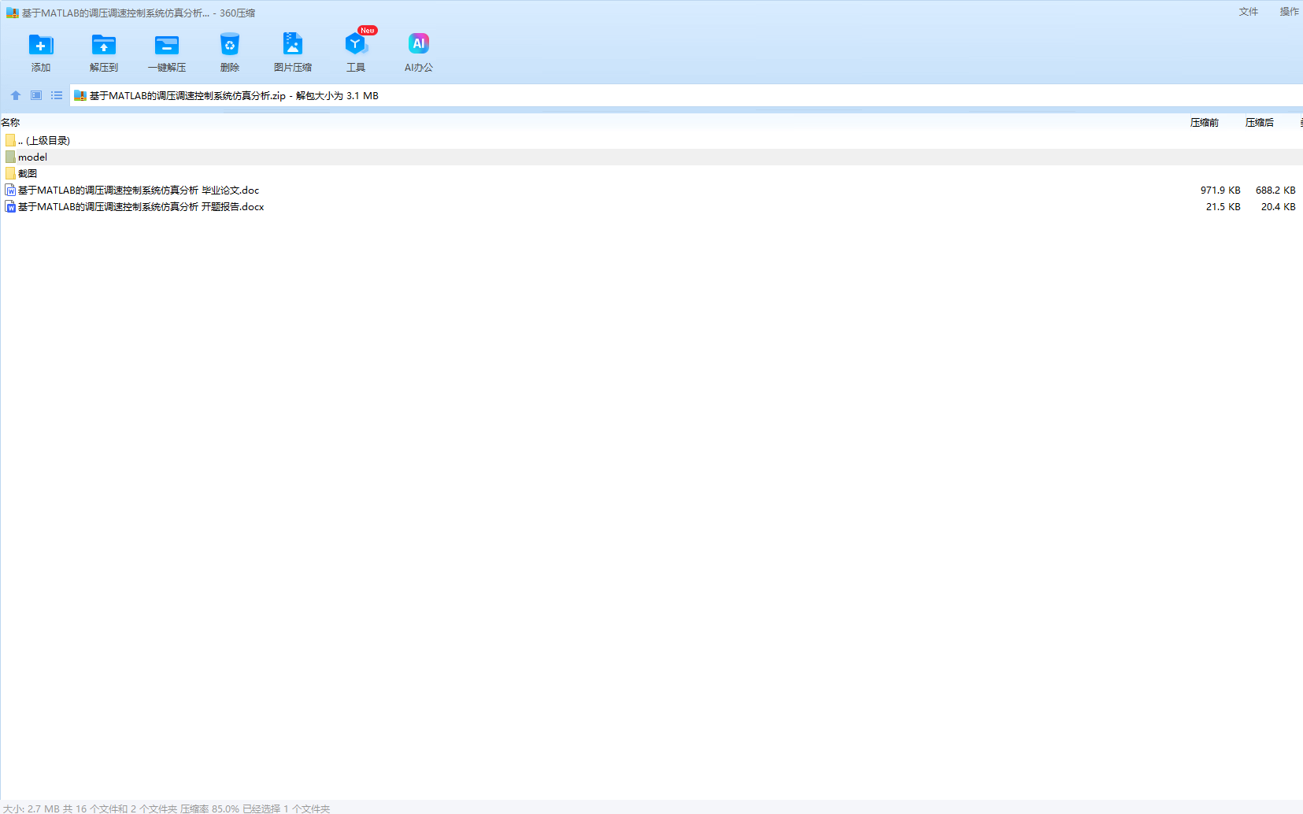The width and height of the screenshot is (1303, 814).
Task: Switch to the list view icon
Action: (x=57, y=95)
